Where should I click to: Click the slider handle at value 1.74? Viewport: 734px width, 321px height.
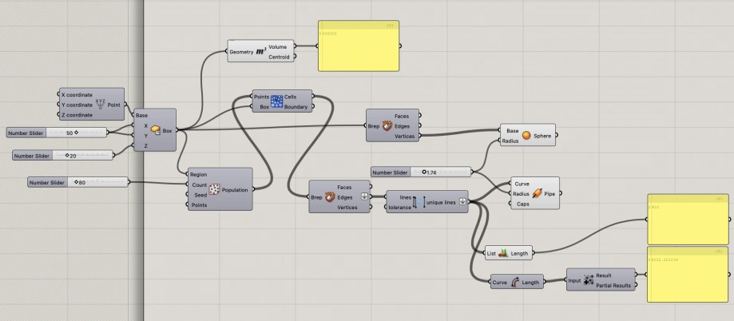pos(424,172)
